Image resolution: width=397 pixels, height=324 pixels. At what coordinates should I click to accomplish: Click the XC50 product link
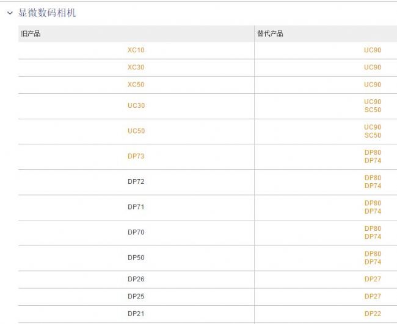click(x=136, y=84)
